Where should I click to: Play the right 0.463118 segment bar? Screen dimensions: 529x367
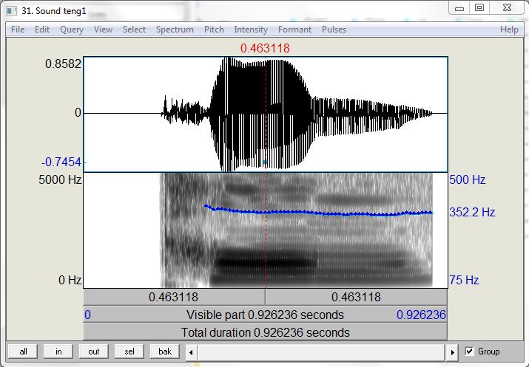[x=357, y=297]
